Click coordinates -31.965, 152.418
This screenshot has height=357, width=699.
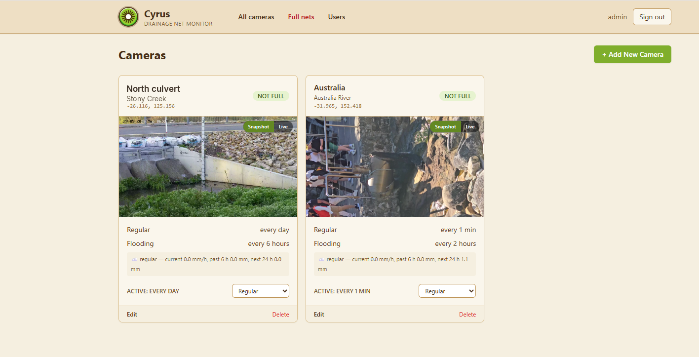coord(338,106)
